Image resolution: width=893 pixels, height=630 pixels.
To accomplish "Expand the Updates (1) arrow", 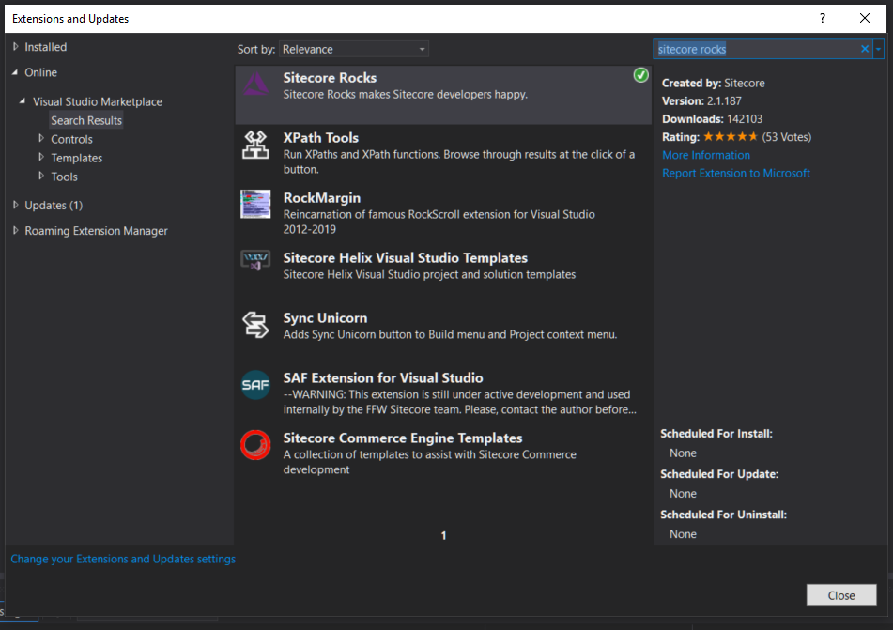I will [16, 205].
